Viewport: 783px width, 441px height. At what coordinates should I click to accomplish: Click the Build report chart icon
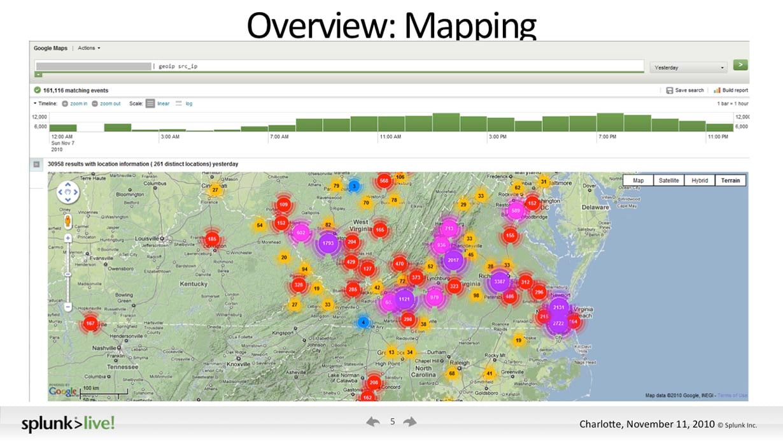pos(717,90)
